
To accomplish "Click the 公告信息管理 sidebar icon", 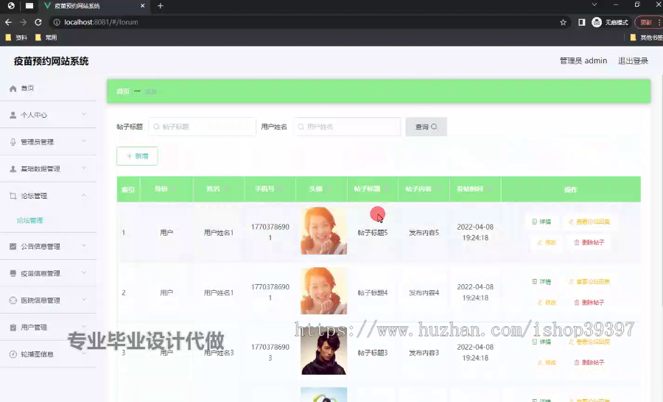I will (x=13, y=246).
